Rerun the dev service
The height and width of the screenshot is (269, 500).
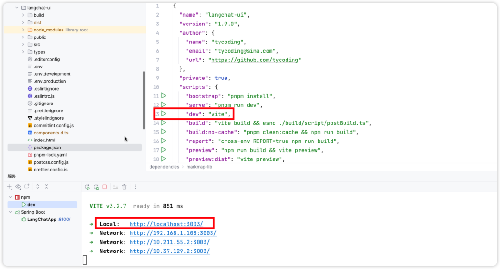pyautogui.click(x=87, y=187)
